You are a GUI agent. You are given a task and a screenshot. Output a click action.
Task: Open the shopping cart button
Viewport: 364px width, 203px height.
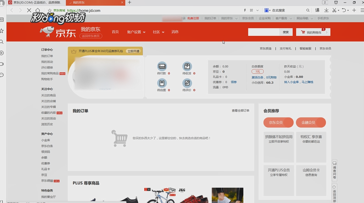click(313, 32)
